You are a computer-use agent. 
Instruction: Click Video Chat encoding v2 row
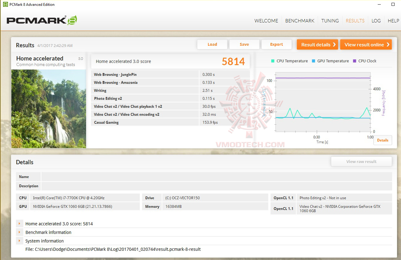coord(170,114)
